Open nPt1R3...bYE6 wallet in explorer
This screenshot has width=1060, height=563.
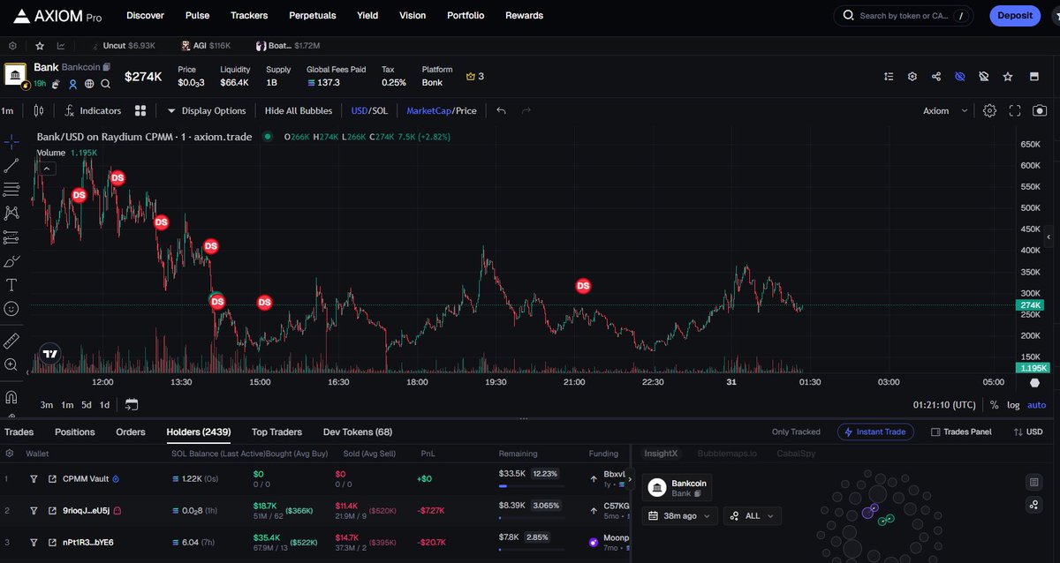click(x=53, y=542)
